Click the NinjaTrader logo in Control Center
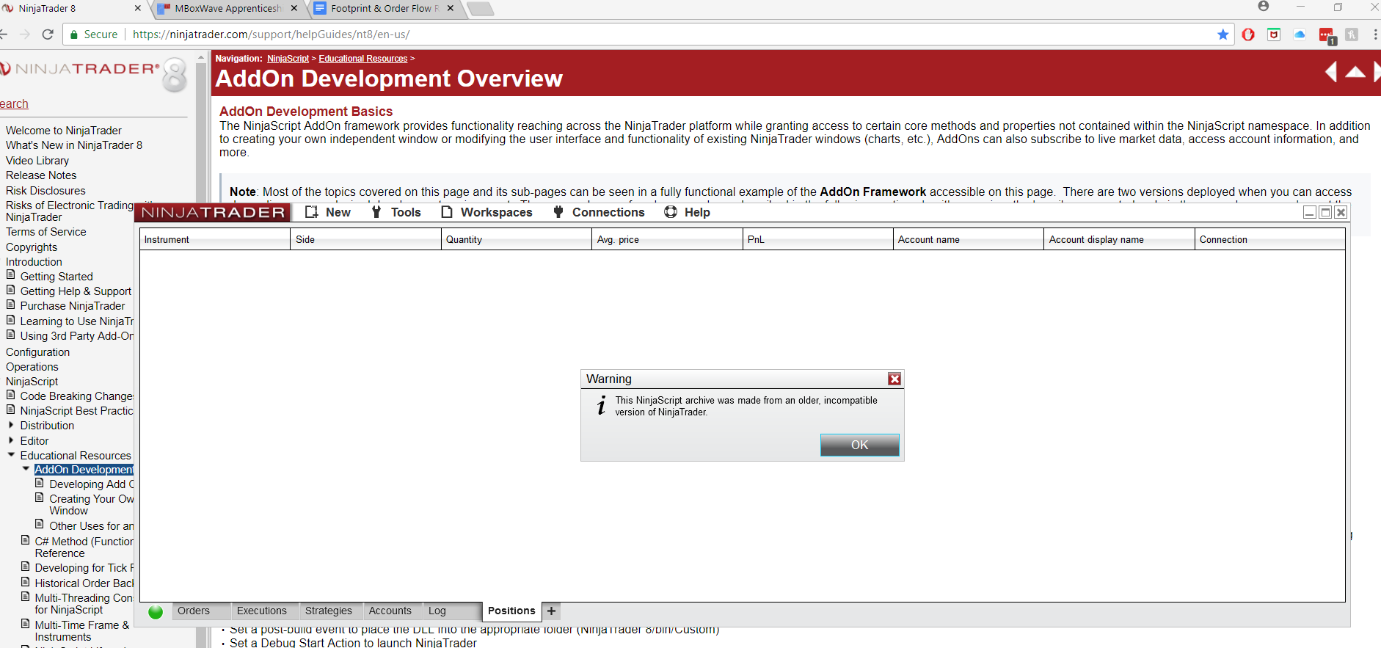Viewport: 1381px width, 648px height. point(213,212)
